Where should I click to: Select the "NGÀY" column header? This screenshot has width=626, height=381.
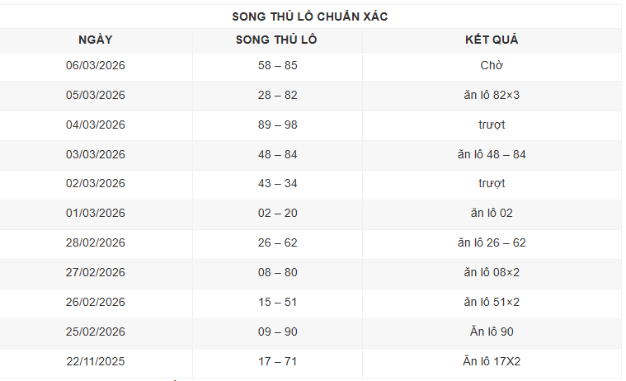tap(96, 40)
